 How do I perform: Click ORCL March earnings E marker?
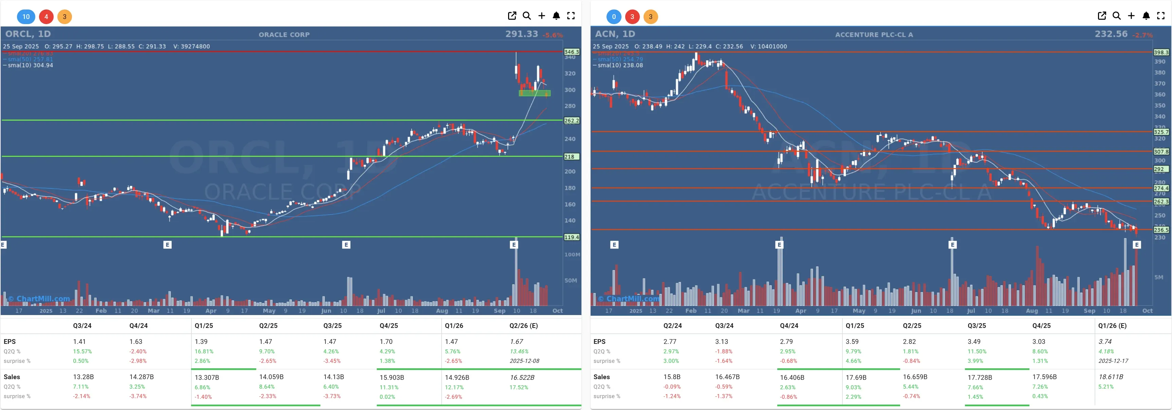pyautogui.click(x=167, y=245)
